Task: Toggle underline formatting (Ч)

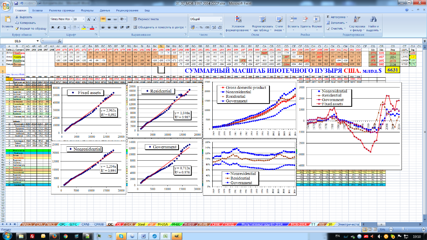Action: click(x=65, y=28)
